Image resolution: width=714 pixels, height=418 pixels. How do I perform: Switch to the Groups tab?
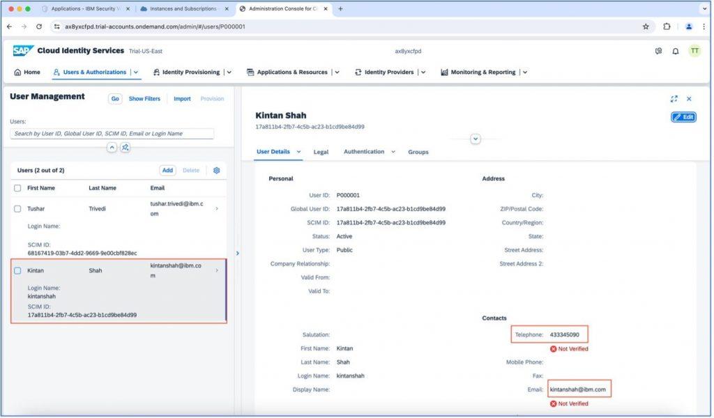[x=418, y=152]
